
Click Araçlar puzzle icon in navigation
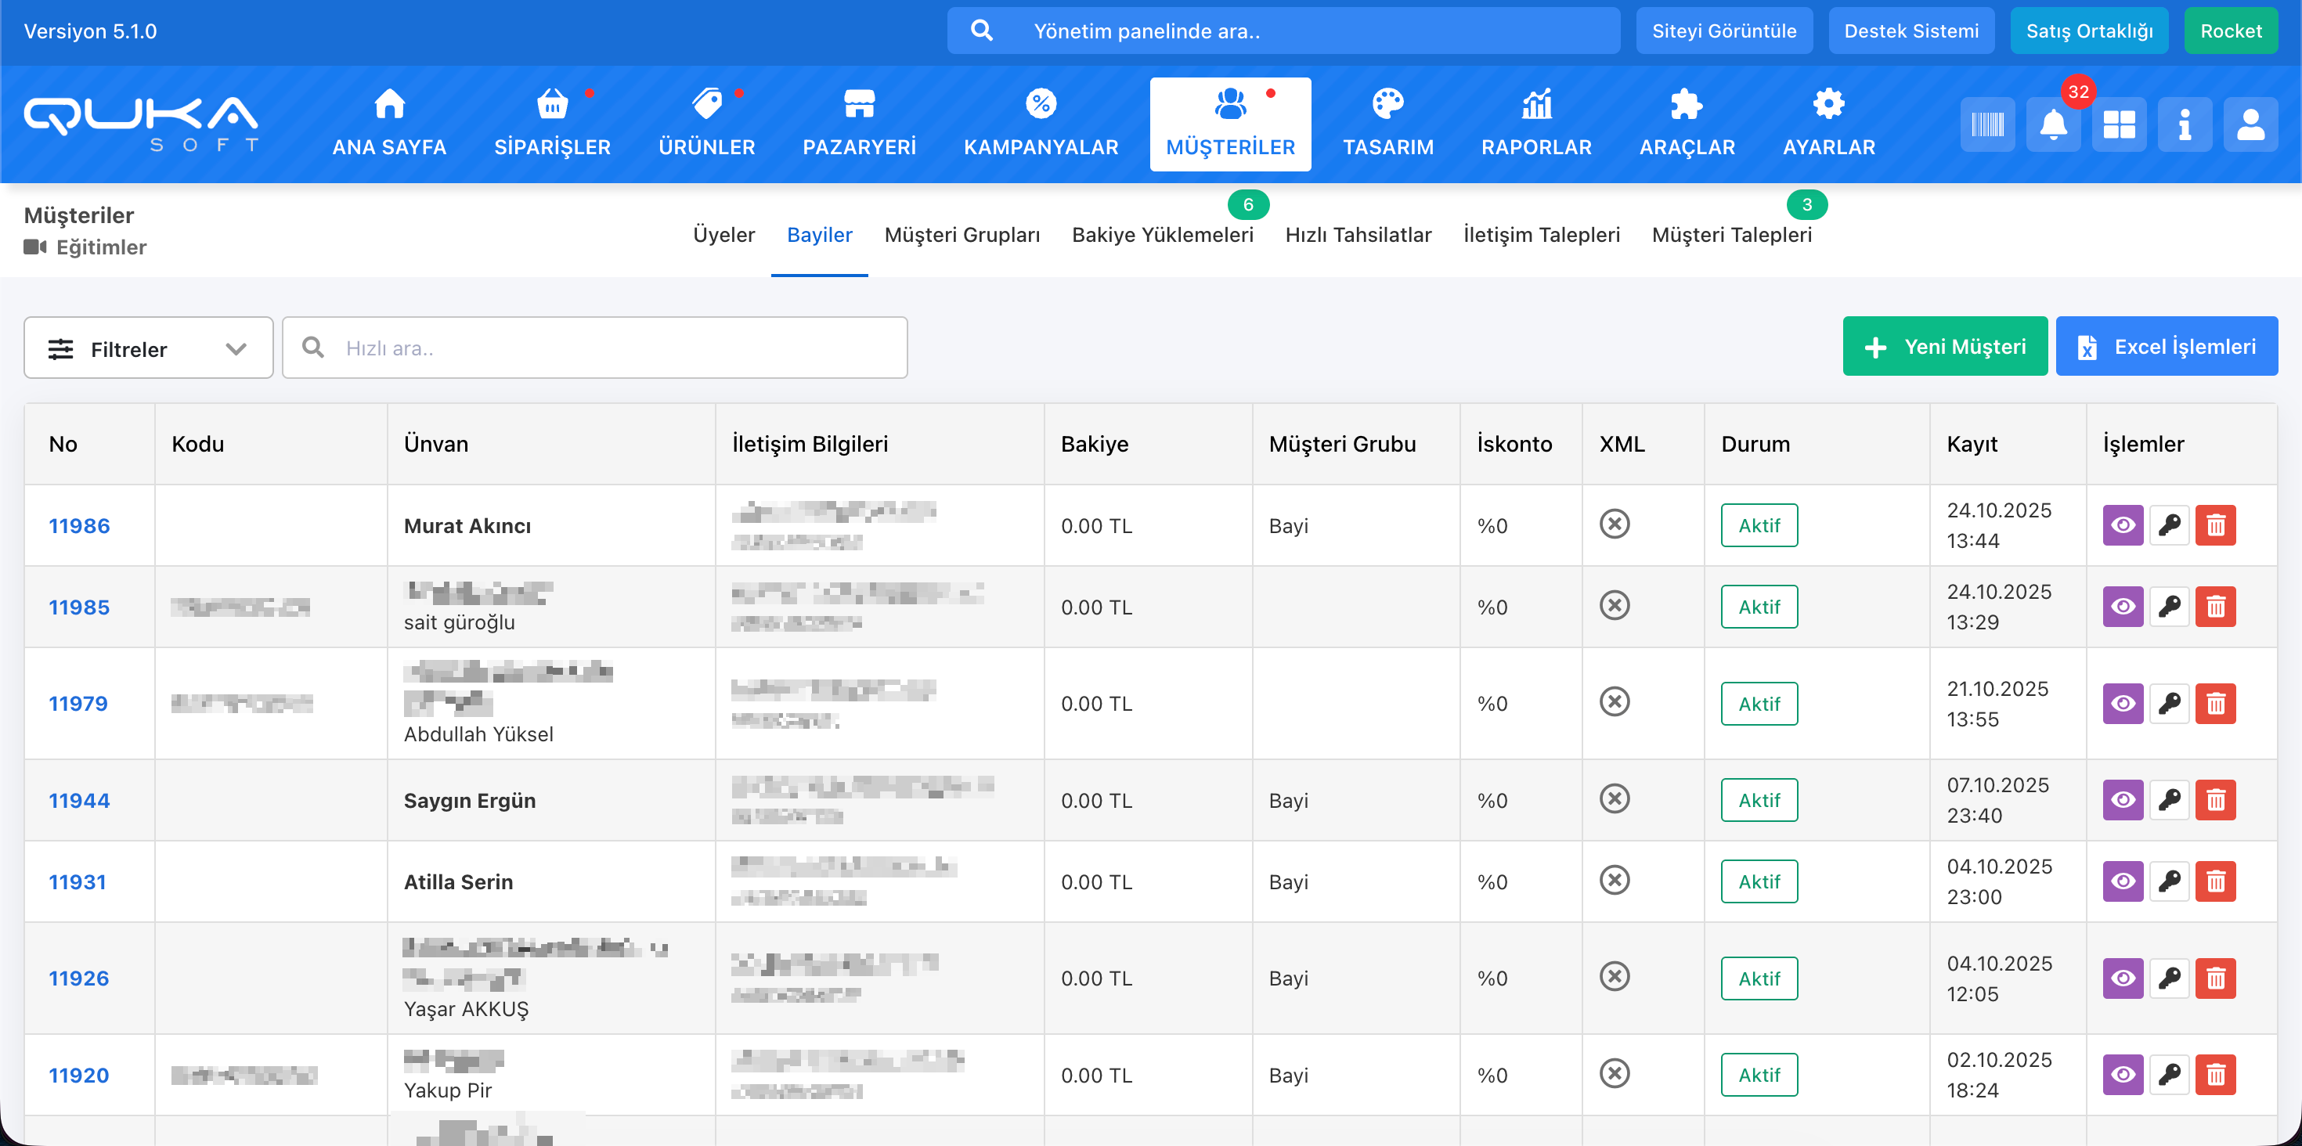pyautogui.click(x=1687, y=106)
